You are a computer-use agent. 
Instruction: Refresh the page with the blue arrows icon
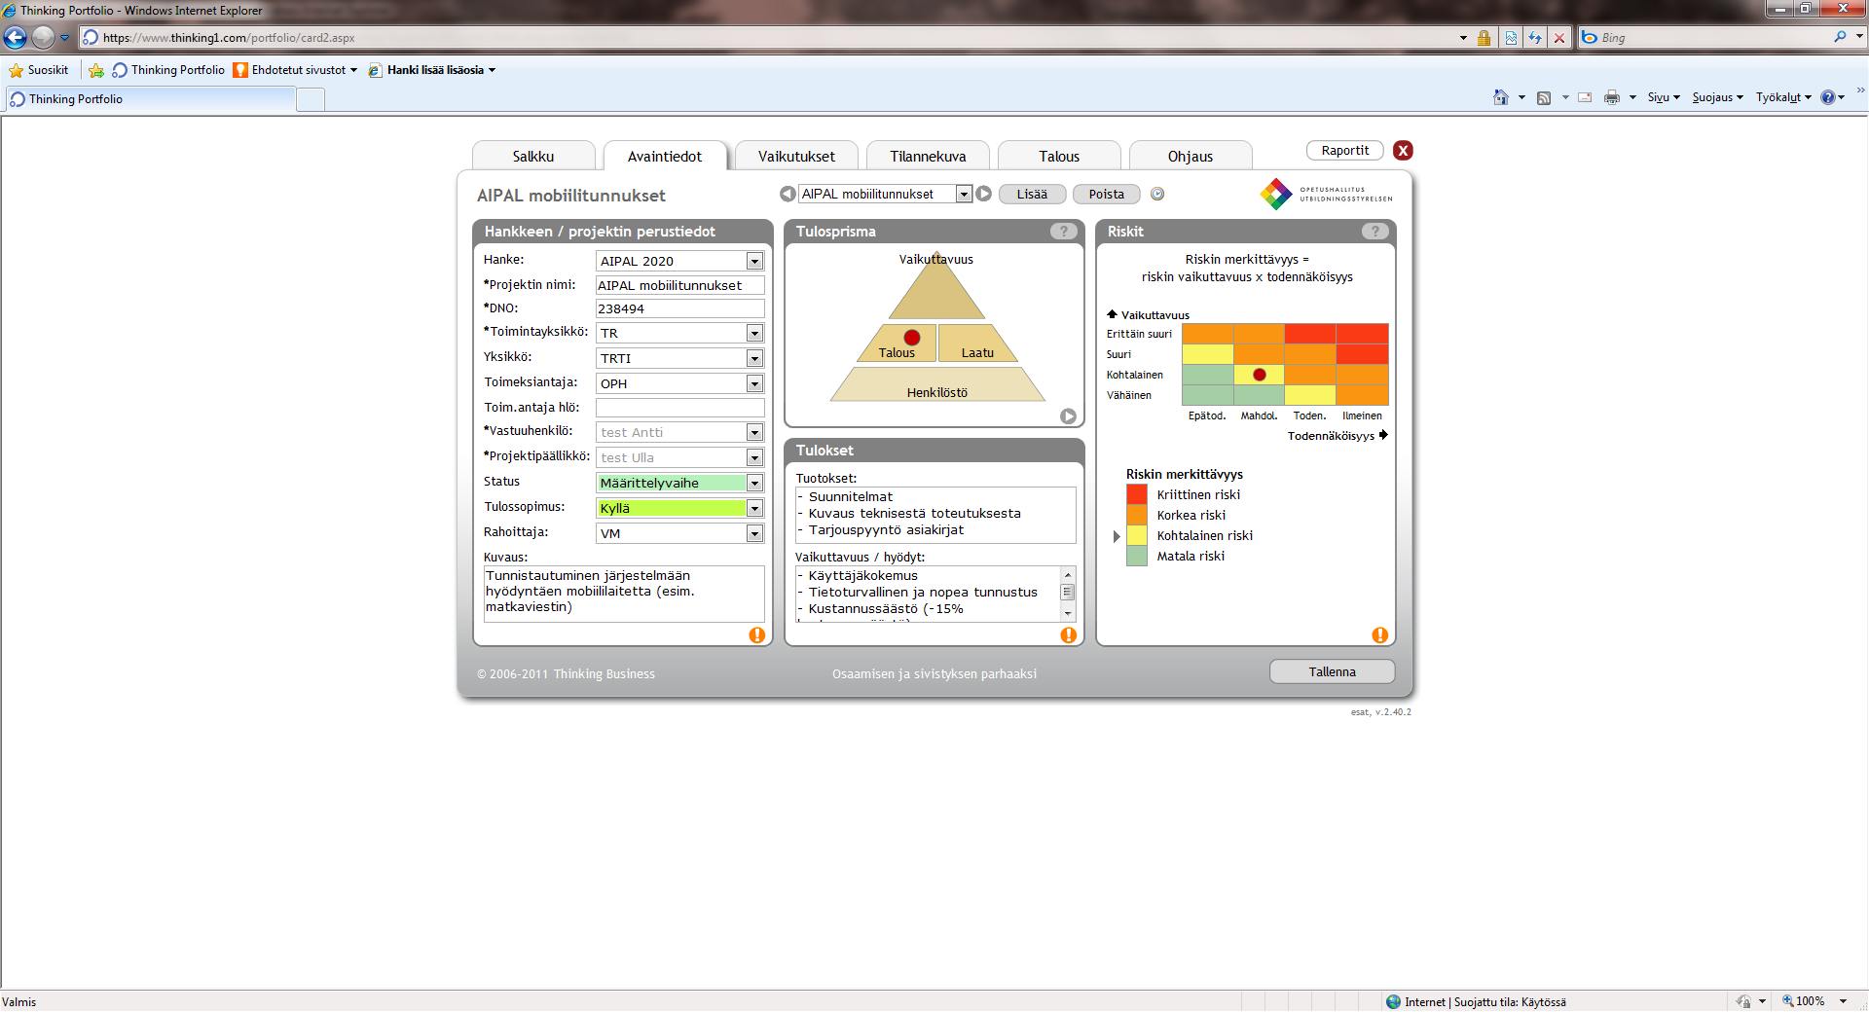coord(1535,38)
